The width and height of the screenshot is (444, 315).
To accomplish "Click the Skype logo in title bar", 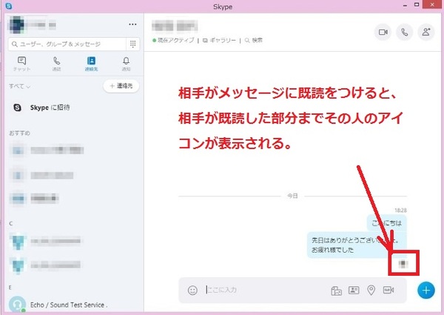I will click(x=8, y=6).
